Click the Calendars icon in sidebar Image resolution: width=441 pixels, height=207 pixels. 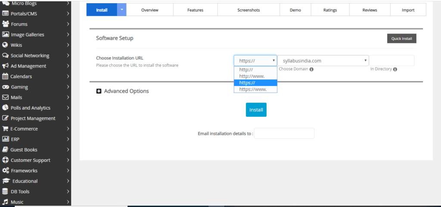click(x=6, y=76)
